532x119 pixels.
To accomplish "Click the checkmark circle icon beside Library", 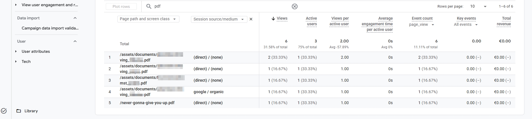I will (x=4, y=111).
